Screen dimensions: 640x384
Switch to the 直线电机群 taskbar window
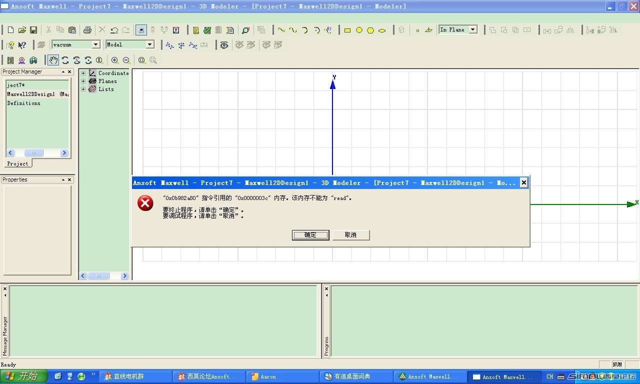point(134,376)
